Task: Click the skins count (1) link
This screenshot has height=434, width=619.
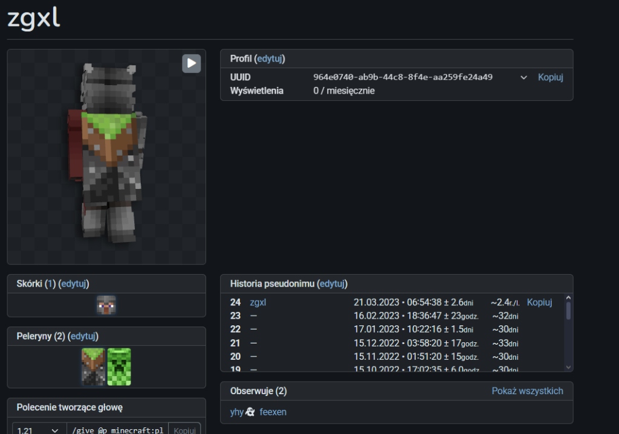Action: coord(50,284)
